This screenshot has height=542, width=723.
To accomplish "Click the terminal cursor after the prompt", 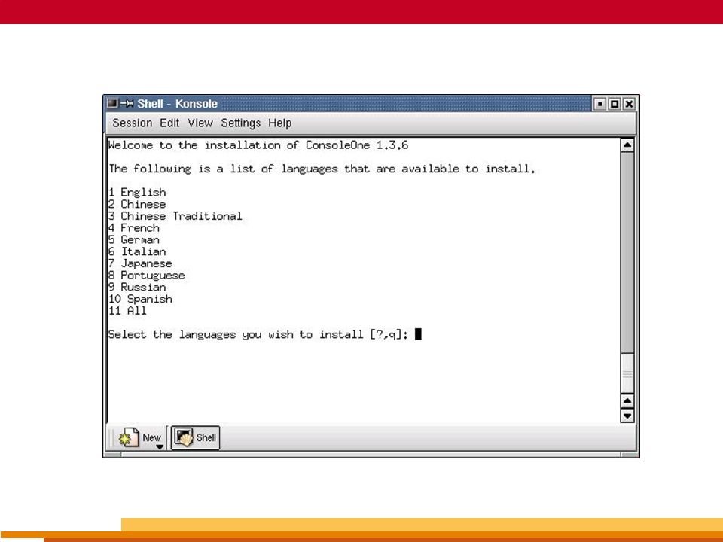I will click(x=418, y=333).
